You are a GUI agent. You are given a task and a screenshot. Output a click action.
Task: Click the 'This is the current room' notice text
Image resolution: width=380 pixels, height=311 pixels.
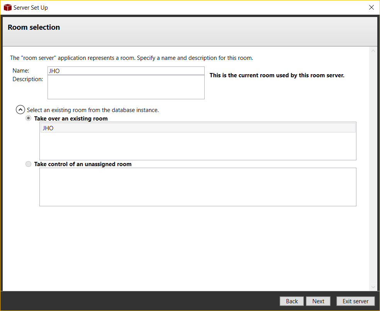pyautogui.click(x=277, y=75)
